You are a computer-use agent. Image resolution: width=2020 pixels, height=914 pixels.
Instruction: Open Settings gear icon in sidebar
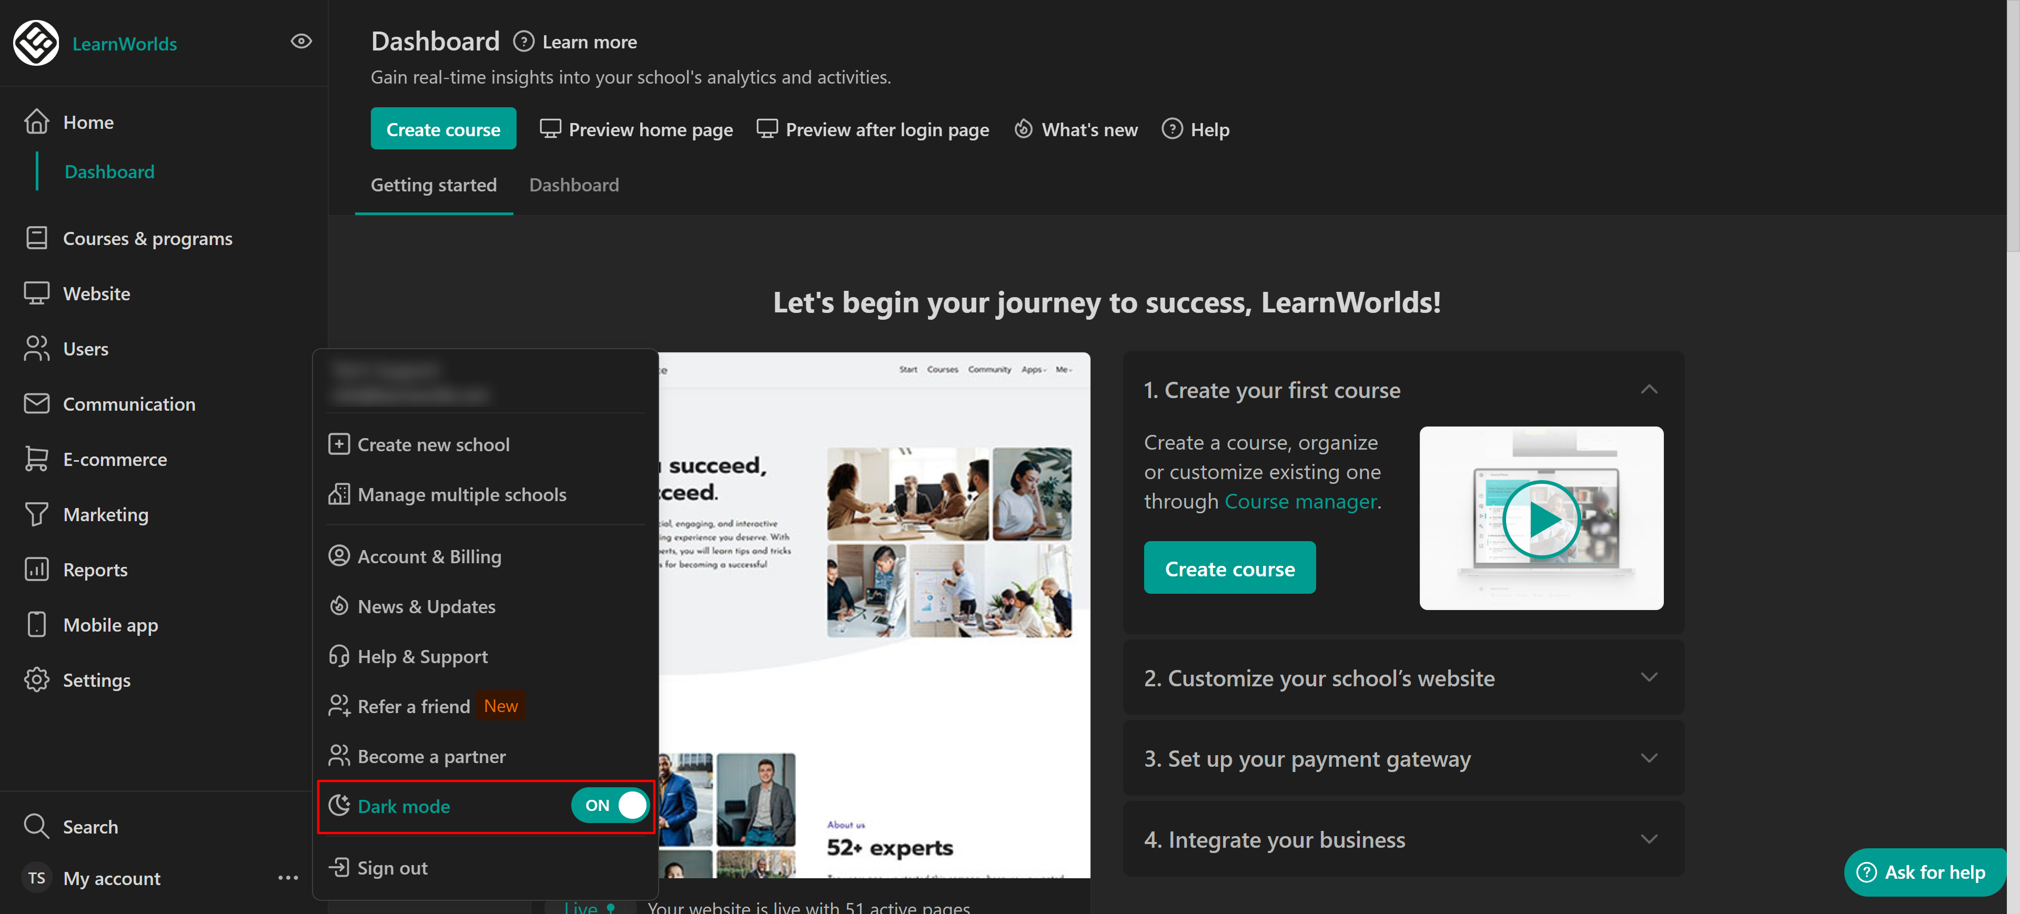(x=36, y=679)
